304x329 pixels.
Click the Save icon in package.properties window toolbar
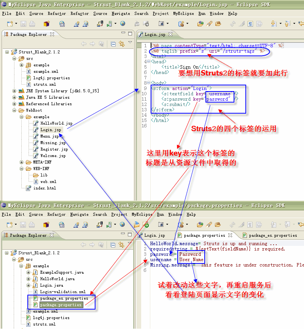[23, 225]
